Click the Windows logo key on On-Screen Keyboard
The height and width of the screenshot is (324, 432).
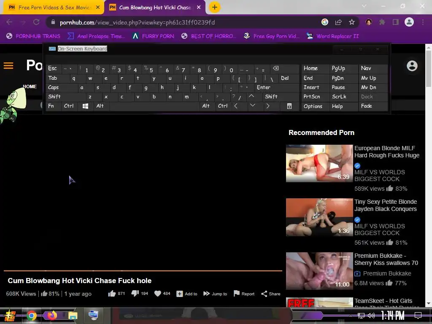tap(85, 106)
